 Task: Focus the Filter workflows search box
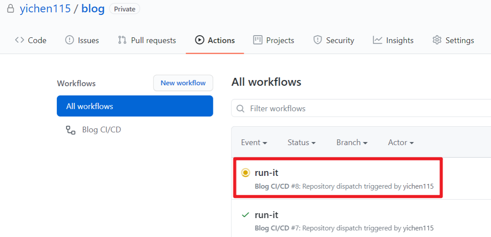pos(361,108)
